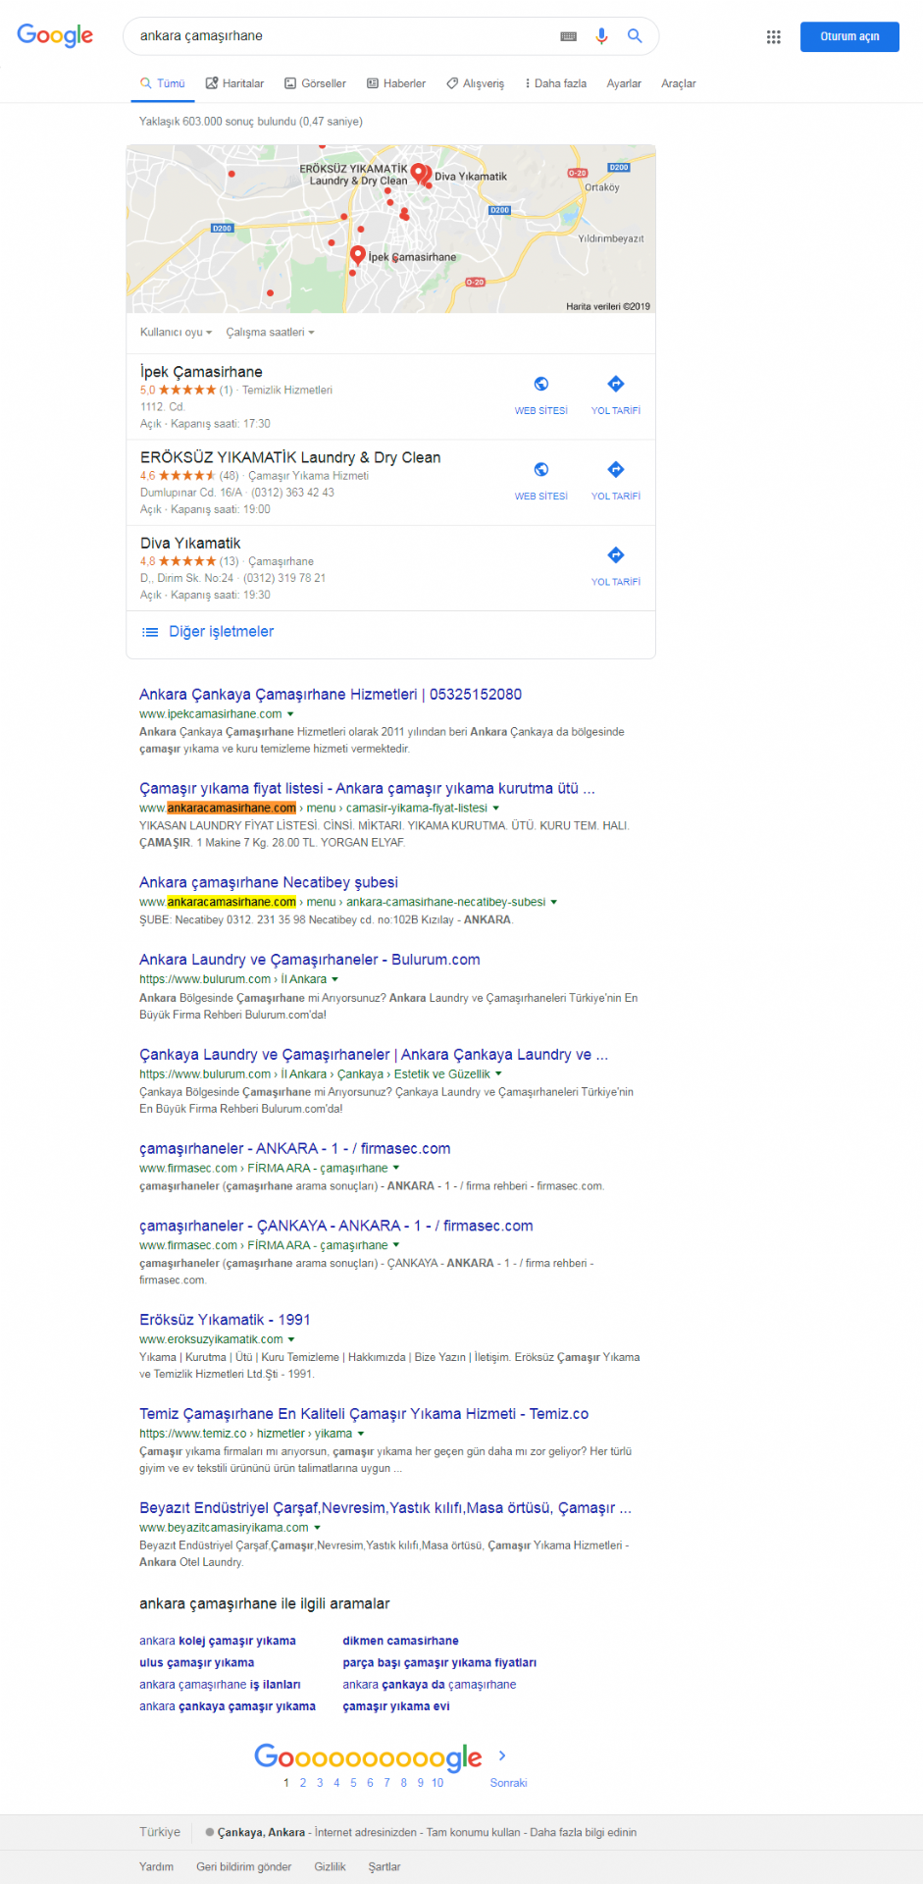Screen dimensions: 923x1884
Task: Switch to the Haritalar tab
Action: tap(234, 83)
